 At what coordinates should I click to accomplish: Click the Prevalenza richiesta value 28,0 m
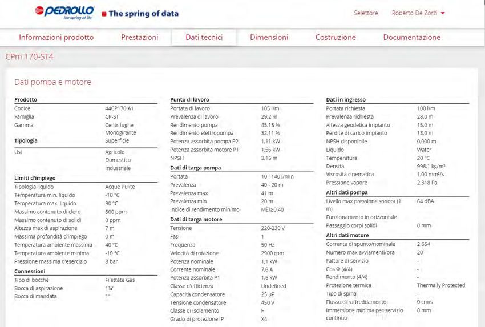pyautogui.click(x=425, y=116)
